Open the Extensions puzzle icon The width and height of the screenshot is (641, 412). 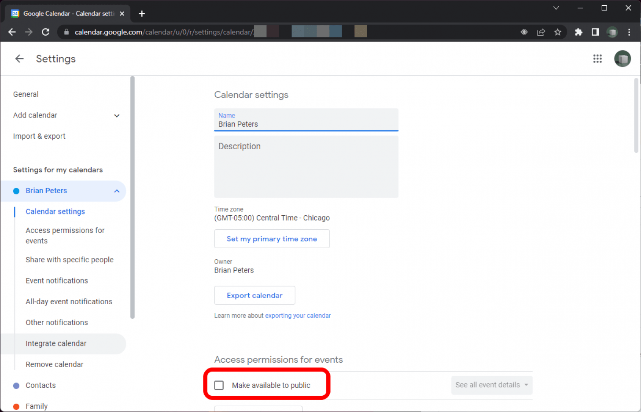coord(578,32)
